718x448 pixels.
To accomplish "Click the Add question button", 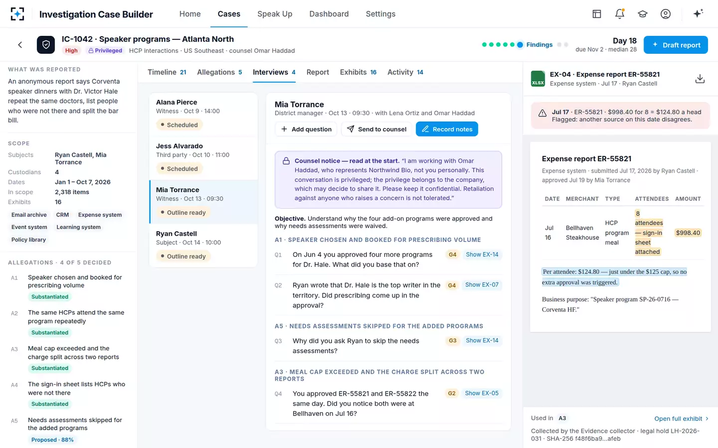I will click(306, 129).
